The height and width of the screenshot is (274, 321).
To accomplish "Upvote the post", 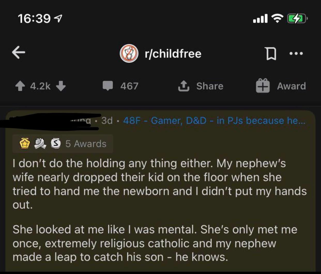I will (20, 86).
